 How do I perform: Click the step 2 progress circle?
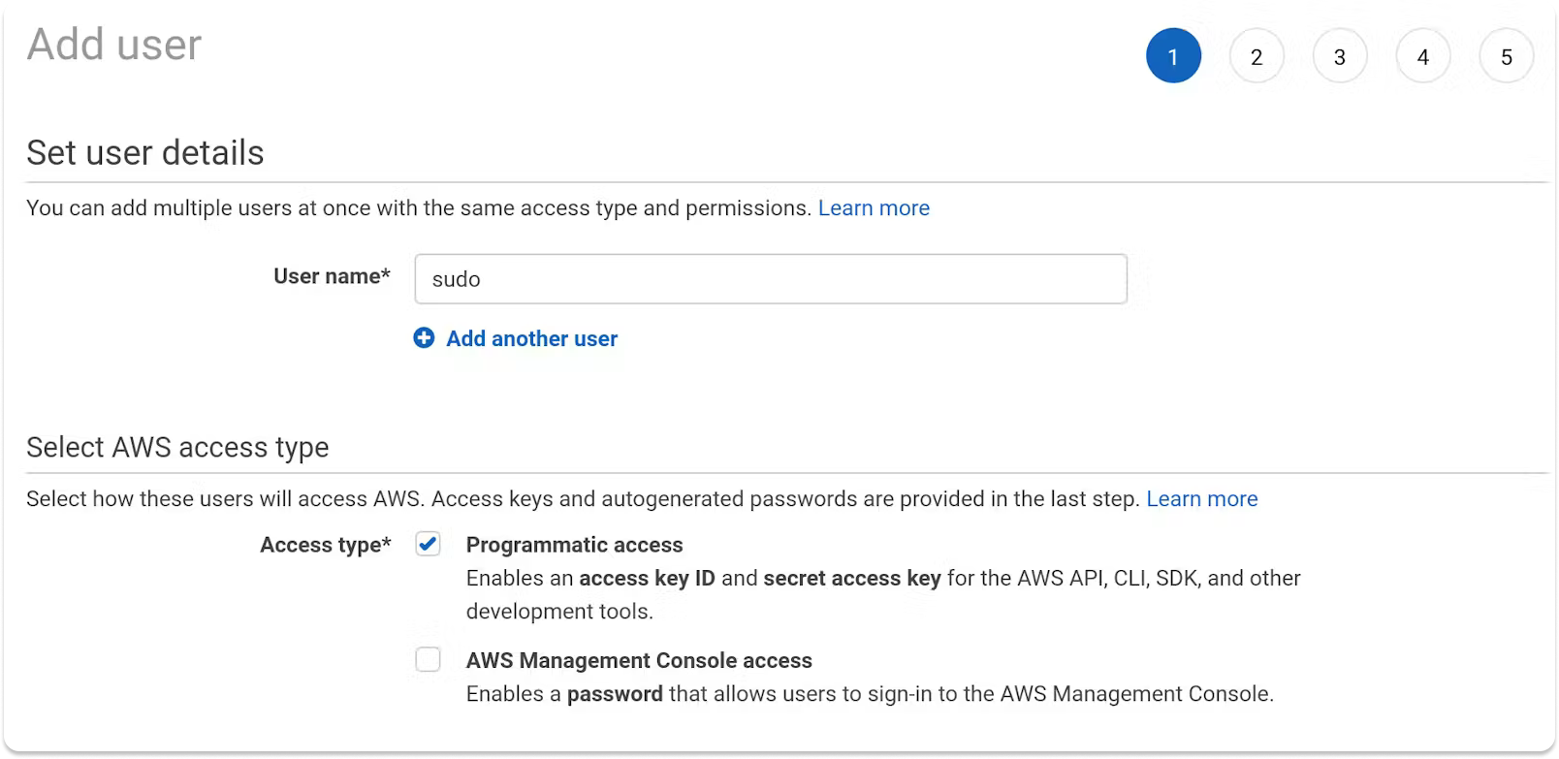pyautogui.click(x=1257, y=56)
